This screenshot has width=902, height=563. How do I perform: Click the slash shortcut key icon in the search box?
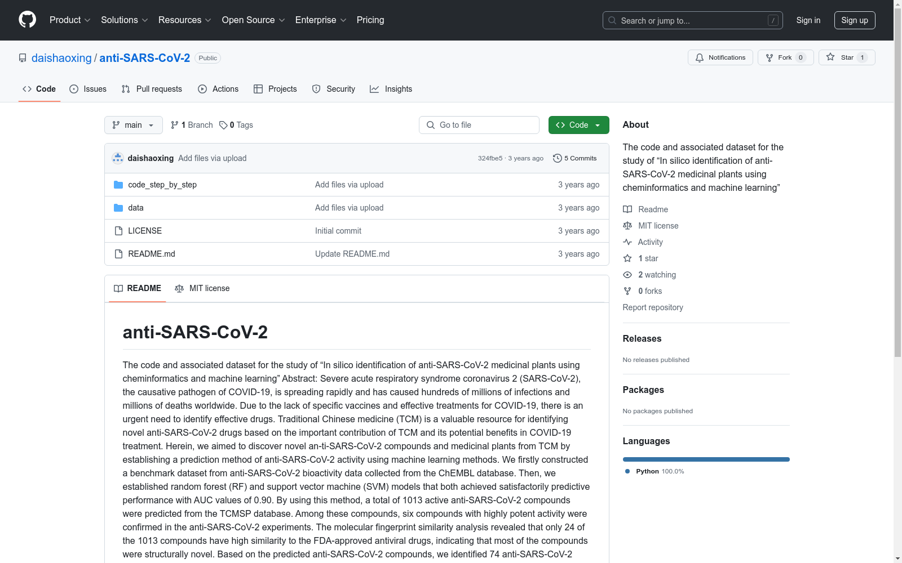click(773, 20)
